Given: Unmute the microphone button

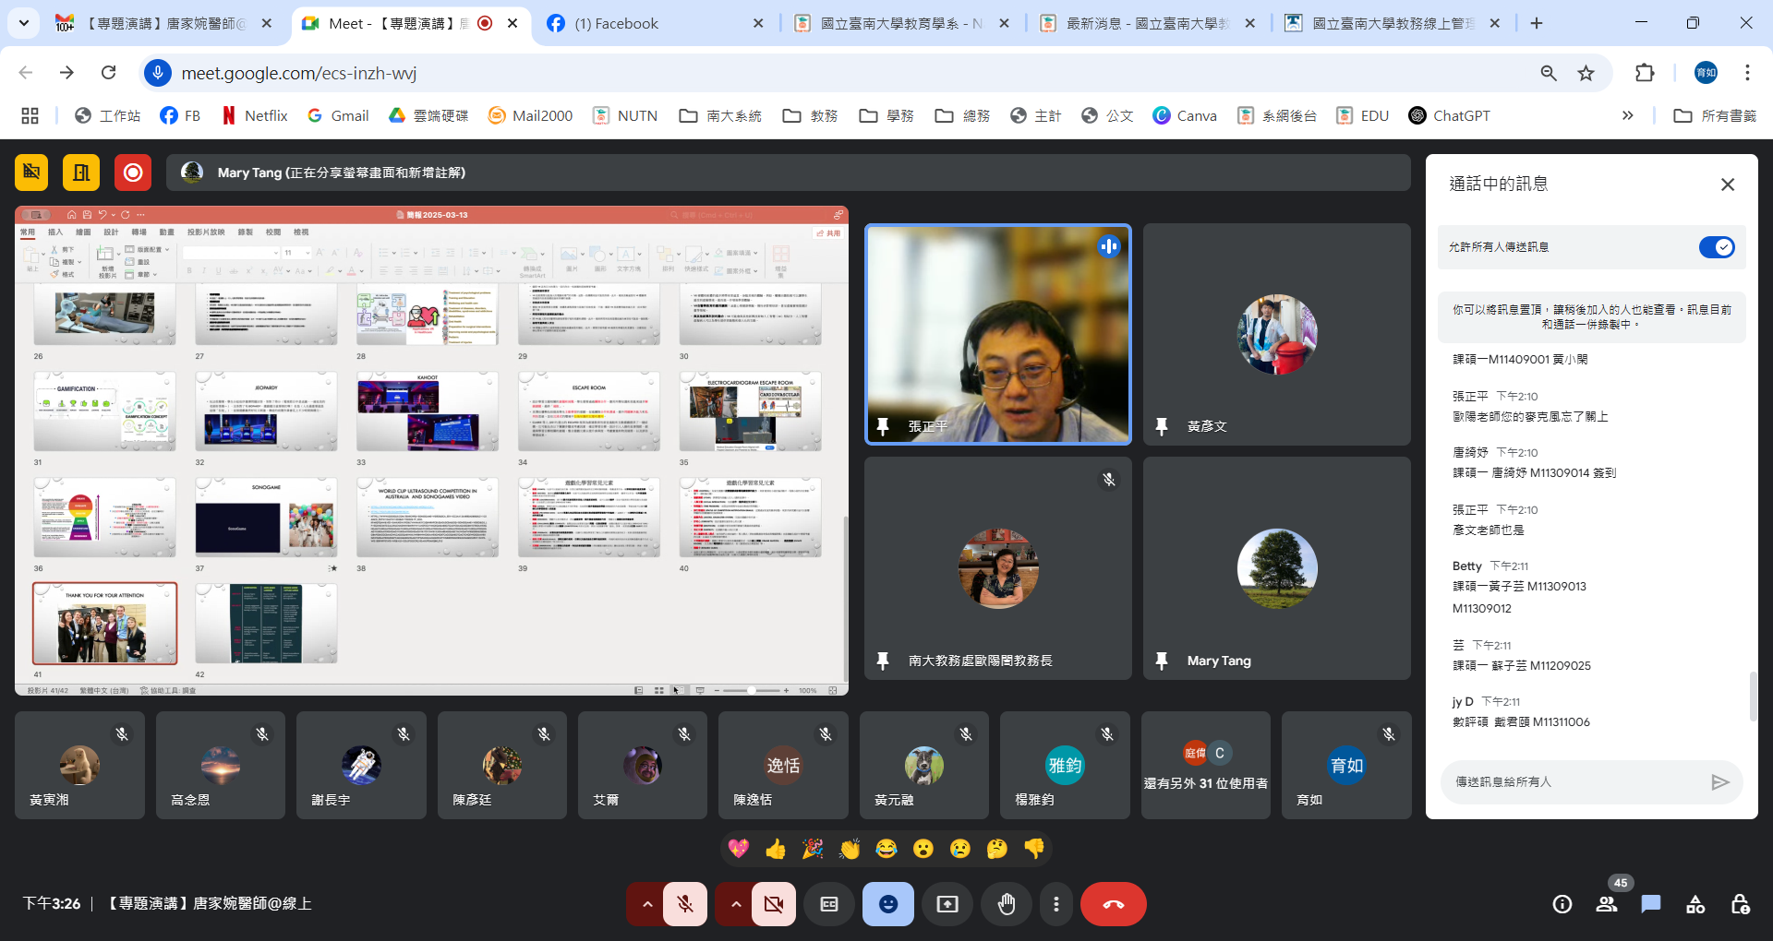Looking at the screenshot, I should click(x=685, y=904).
